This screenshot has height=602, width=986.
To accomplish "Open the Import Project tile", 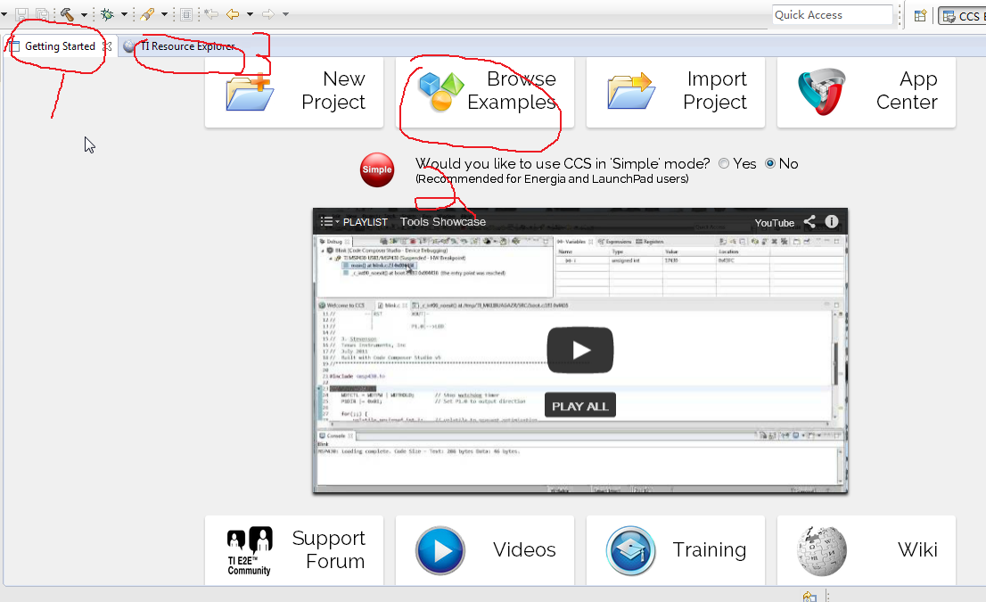I will 676,92.
